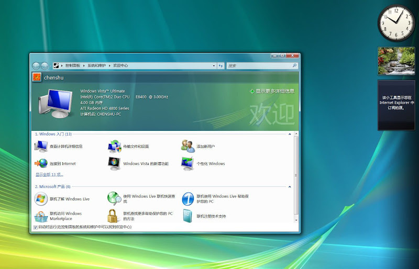419x269 pixels.
Task: Click the 显示全部 13 项 link
Action: pos(49,175)
